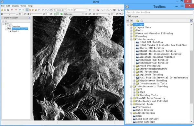Image resolution: width=194 pixels, height=126 pixels.
Task: Open the SARscape stretch type dropdown
Action: coord(83,14)
